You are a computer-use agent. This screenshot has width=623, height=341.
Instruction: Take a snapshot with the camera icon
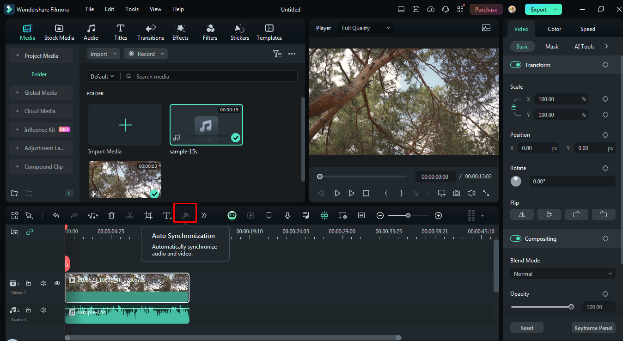457,193
